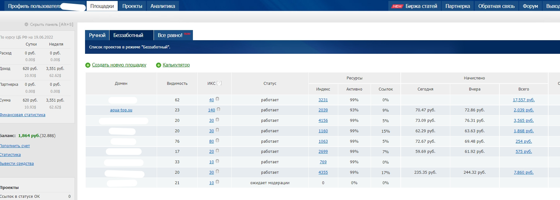Screen dimensions: 560x200
Task: Click the index value 2039 link
Action: tap(323, 110)
